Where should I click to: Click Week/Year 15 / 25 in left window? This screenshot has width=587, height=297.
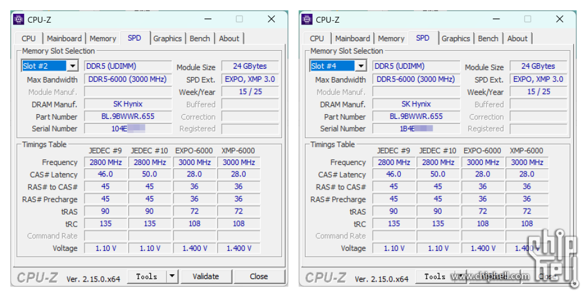click(250, 91)
